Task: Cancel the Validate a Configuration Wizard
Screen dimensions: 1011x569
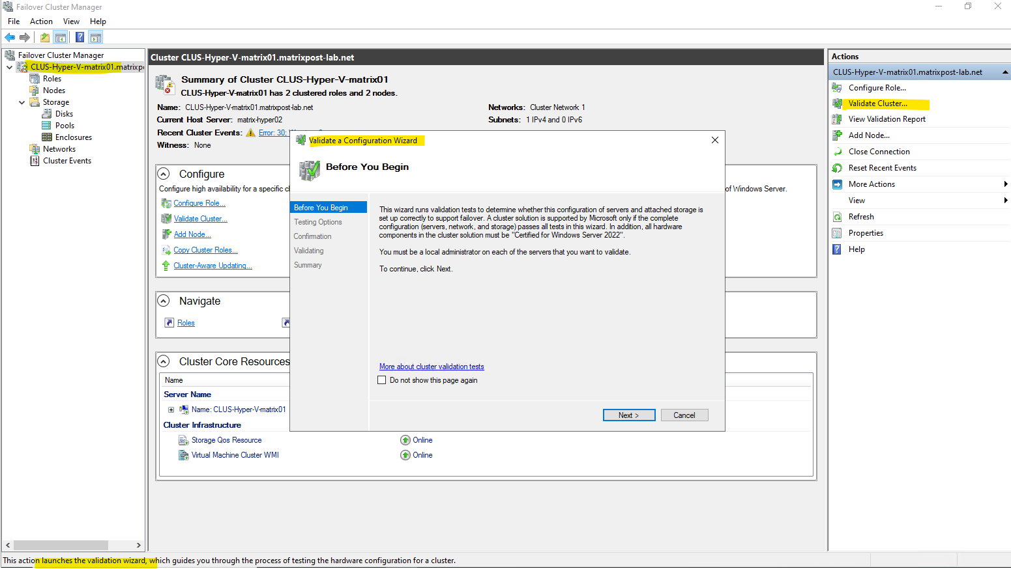Action: 684,415
